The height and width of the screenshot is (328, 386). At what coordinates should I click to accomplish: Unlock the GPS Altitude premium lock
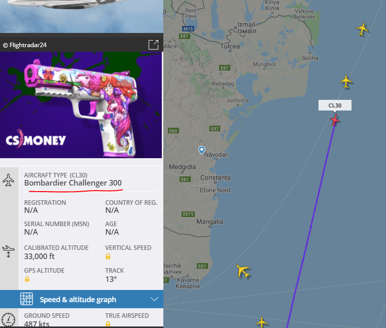pyautogui.click(x=27, y=279)
